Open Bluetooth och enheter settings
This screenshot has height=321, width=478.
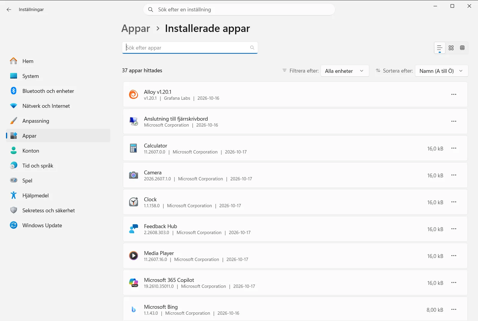[x=58, y=91]
